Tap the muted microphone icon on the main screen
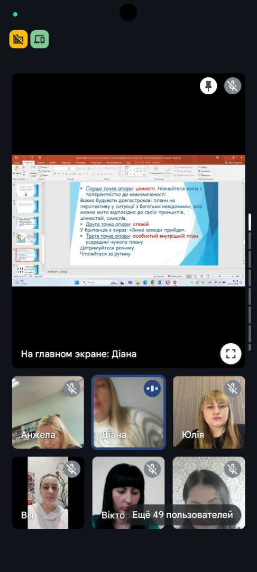 pos(233,86)
